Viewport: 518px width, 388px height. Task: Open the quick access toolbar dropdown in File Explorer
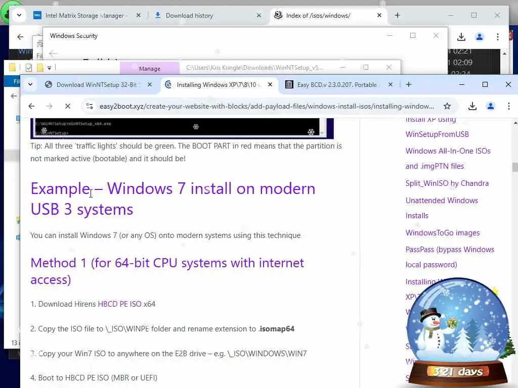click(49, 68)
